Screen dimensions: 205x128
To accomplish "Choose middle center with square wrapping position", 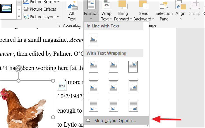I will 113,86.
